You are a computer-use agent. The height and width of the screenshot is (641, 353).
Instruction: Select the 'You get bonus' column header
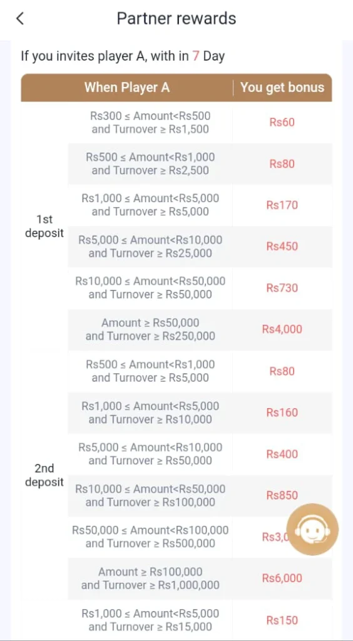pyautogui.click(x=282, y=87)
